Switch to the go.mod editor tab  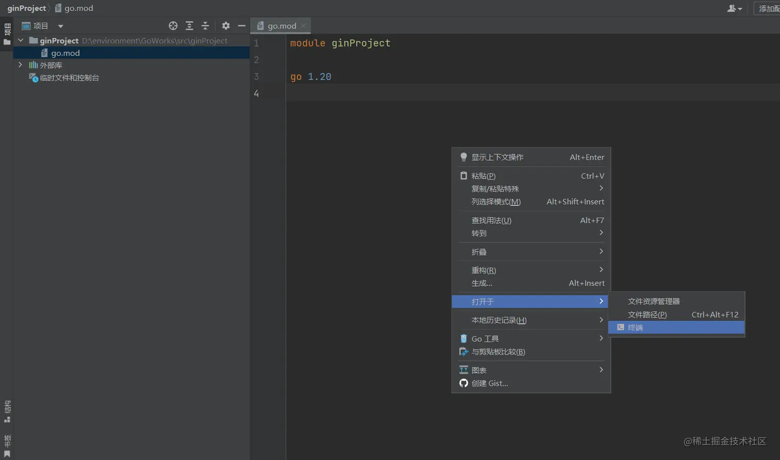[281, 26]
